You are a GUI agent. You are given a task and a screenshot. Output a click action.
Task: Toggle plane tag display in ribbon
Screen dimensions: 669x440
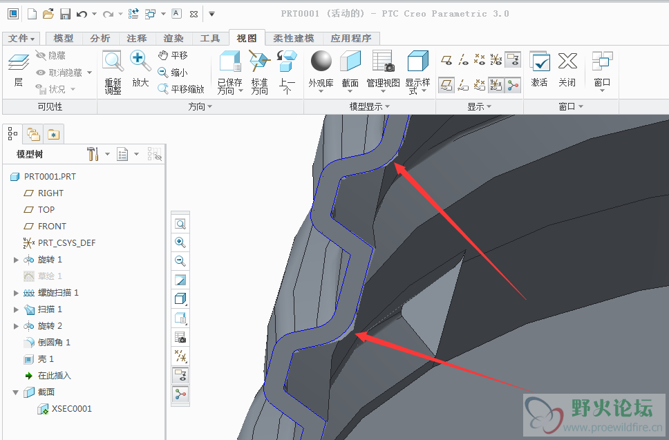click(446, 85)
